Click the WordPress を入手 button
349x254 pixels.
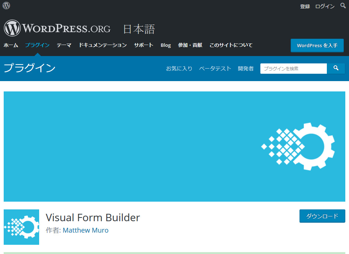(x=317, y=46)
